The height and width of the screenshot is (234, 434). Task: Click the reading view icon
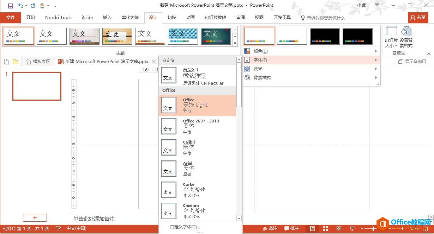click(x=339, y=228)
